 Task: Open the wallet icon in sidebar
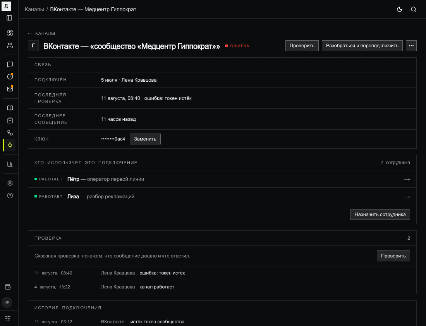(8, 287)
